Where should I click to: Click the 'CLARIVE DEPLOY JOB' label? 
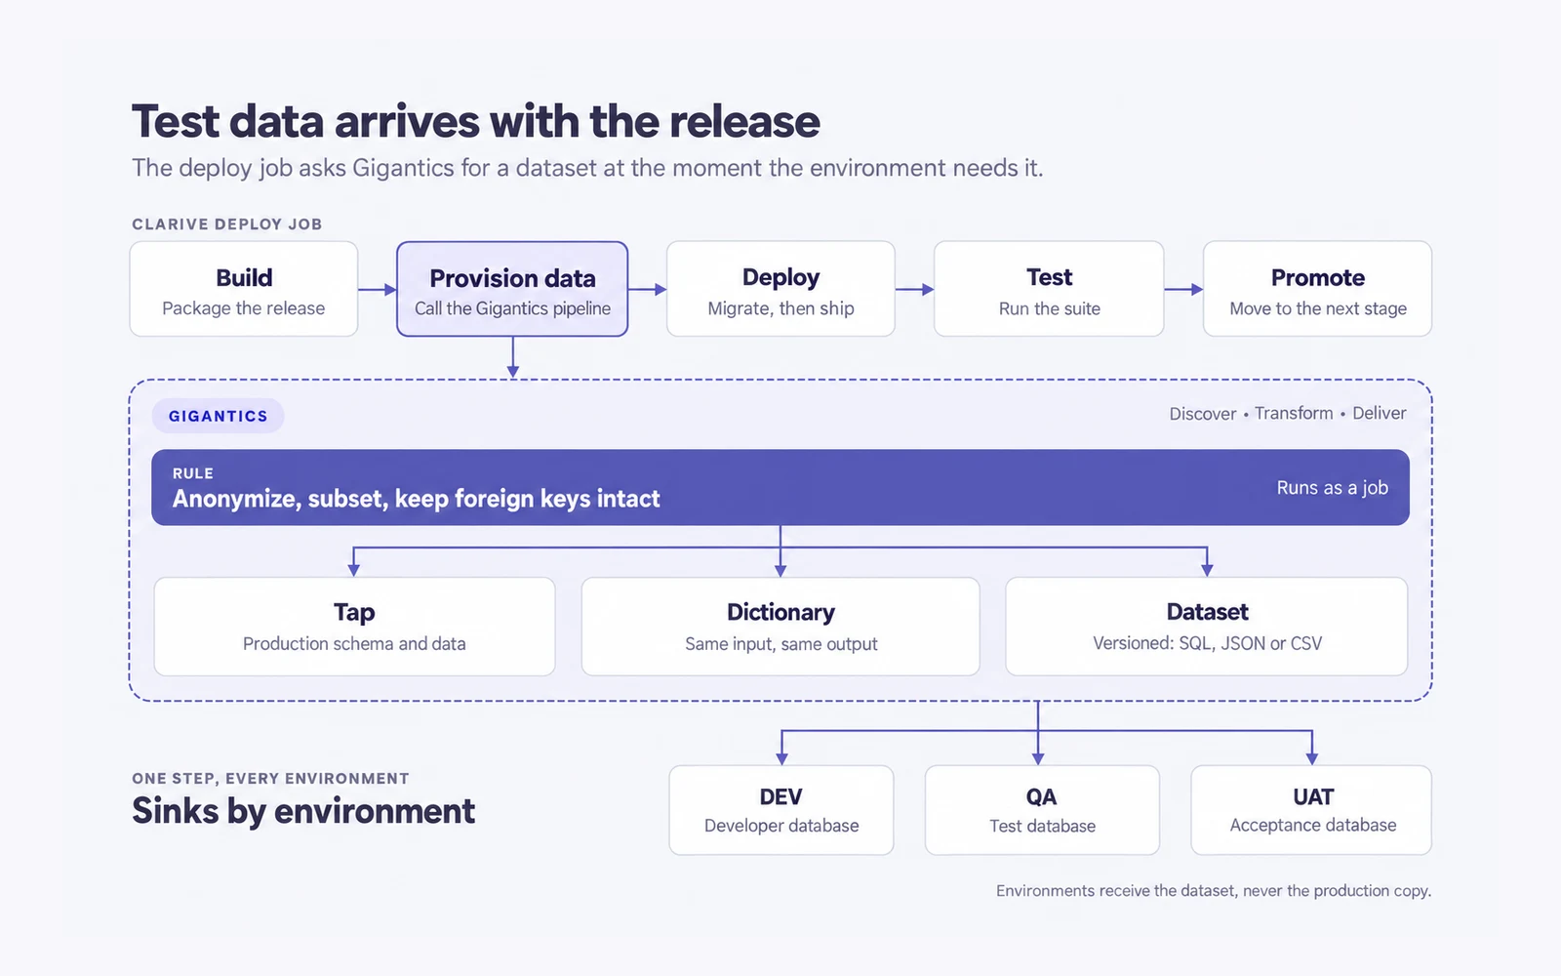pos(227,224)
